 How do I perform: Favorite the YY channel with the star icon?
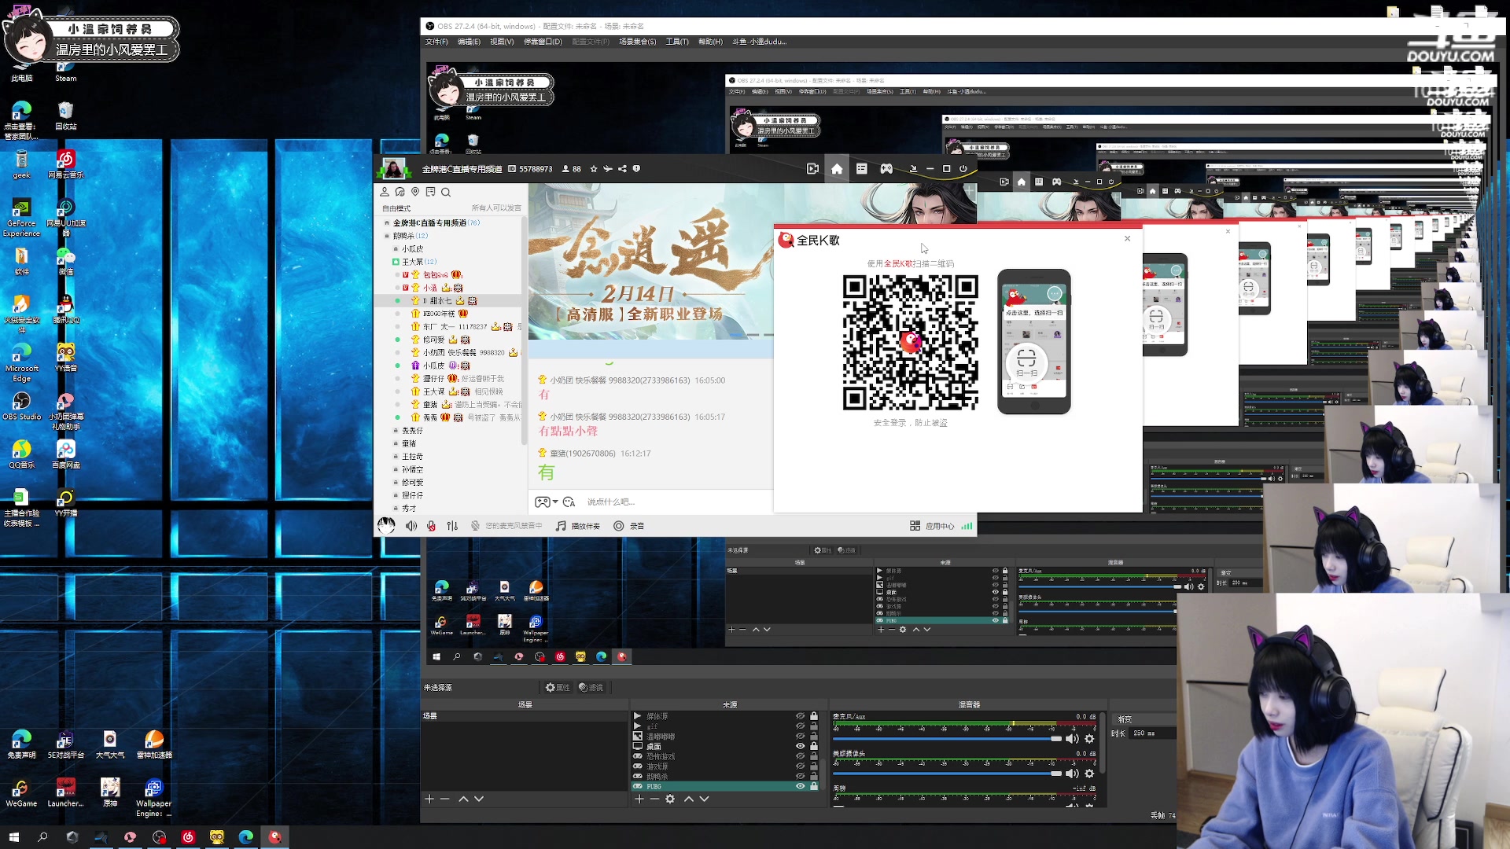[594, 169]
